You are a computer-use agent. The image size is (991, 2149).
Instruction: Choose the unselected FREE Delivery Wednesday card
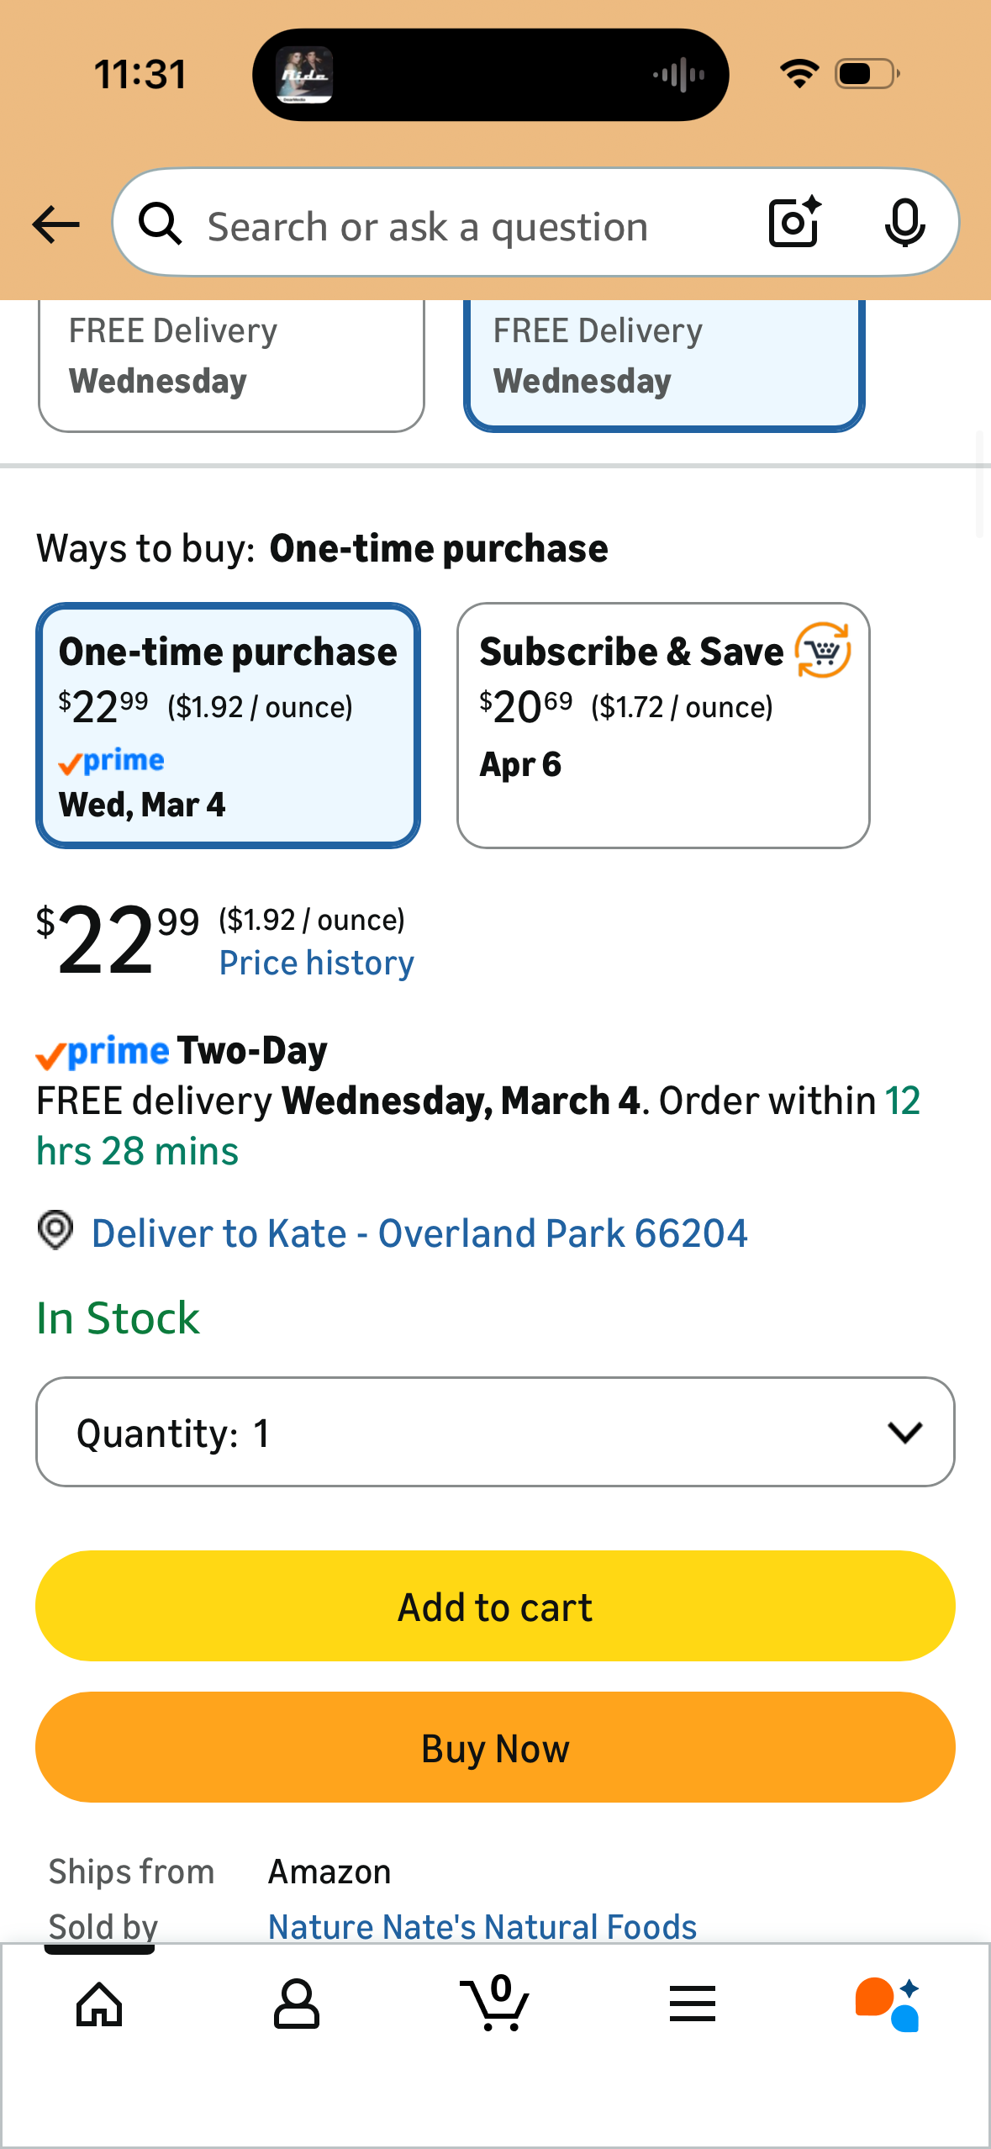coord(231,363)
